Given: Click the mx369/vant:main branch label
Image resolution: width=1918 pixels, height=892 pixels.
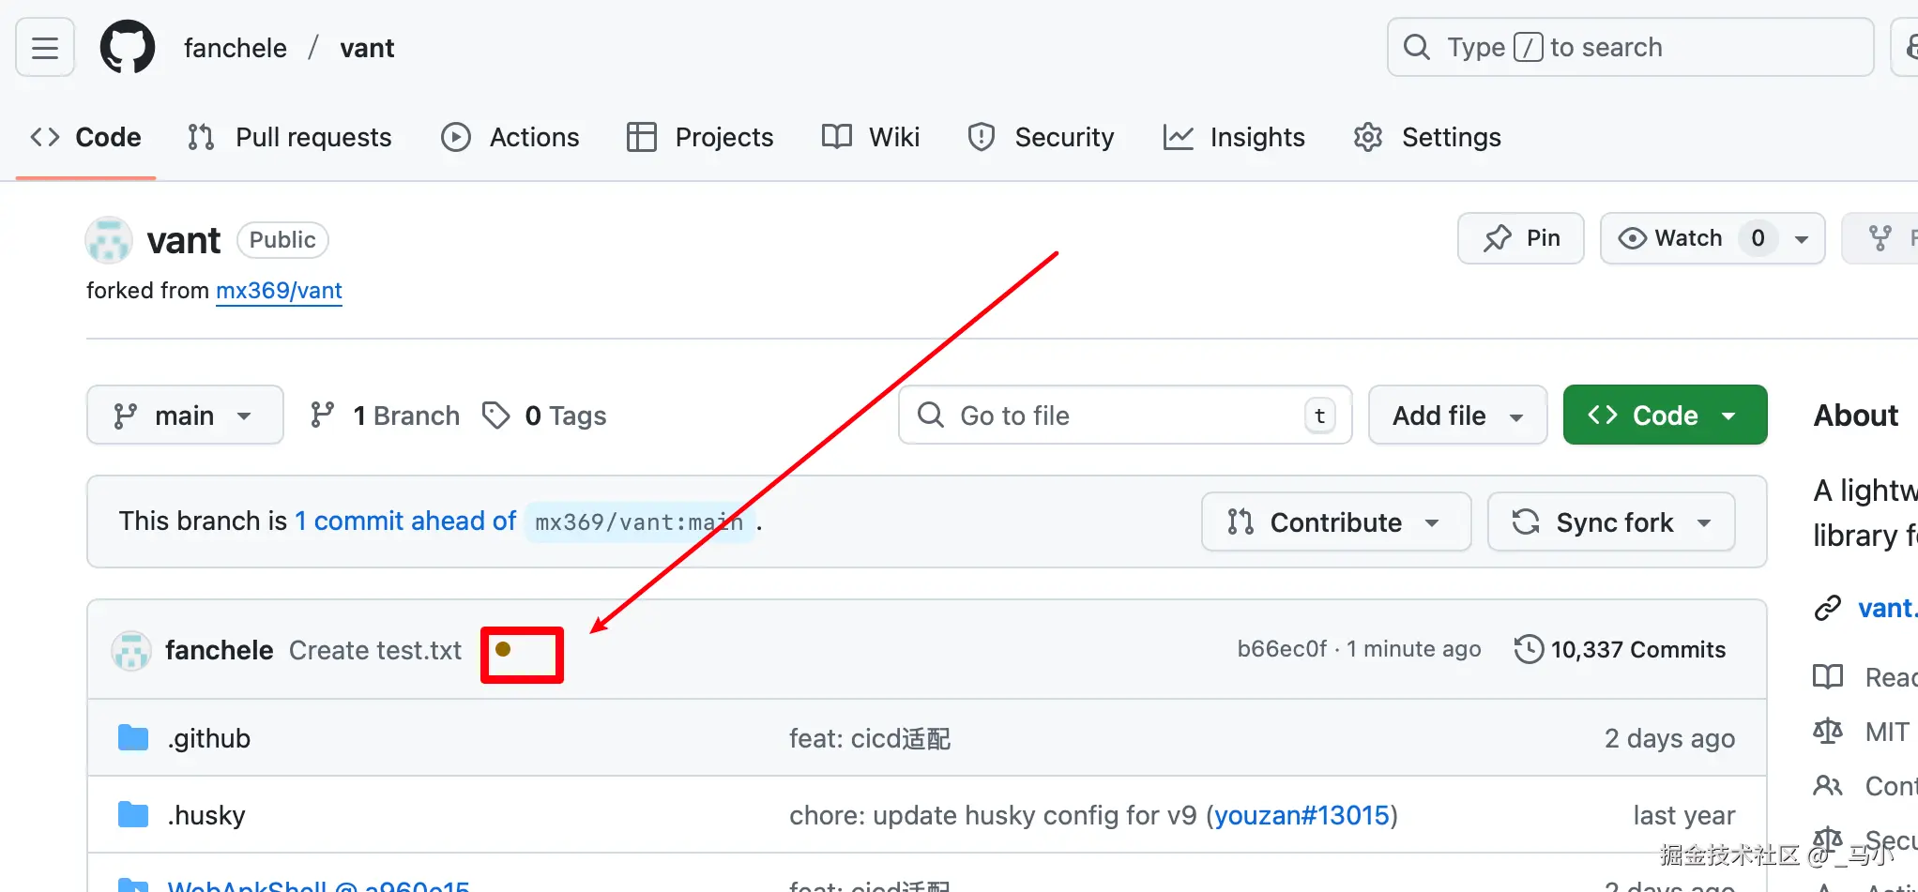Looking at the screenshot, I should tap(639, 522).
